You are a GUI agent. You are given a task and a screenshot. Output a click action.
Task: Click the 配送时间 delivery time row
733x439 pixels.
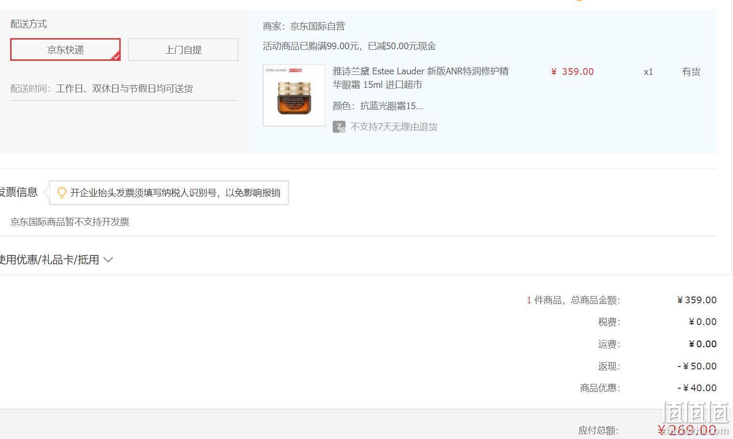click(x=124, y=88)
